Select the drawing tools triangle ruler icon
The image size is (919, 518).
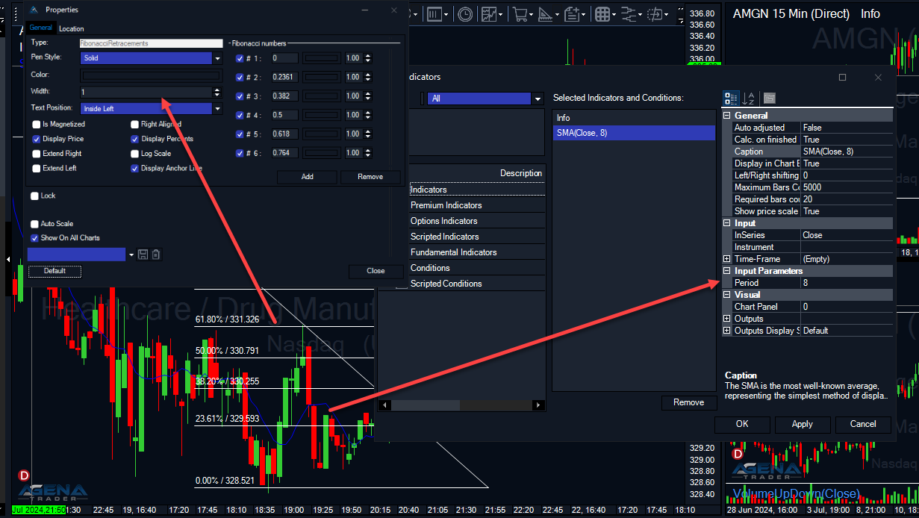(x=544, y=14)
